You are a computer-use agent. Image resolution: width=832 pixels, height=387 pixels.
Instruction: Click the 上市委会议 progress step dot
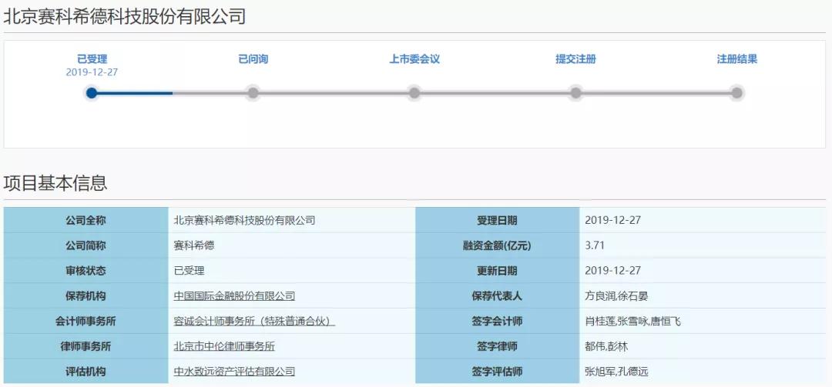[x=414, y=93]
